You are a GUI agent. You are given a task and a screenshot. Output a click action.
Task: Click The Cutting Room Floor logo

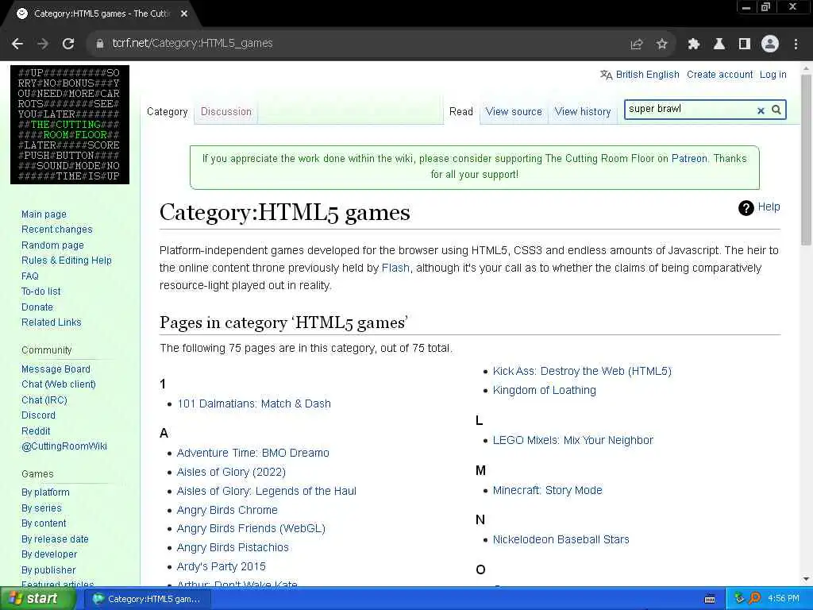(x=70, y=125)
